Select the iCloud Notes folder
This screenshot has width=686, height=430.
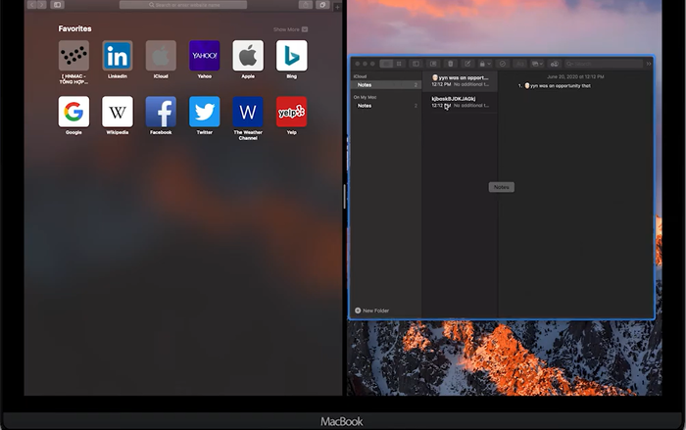tap(385, 85)
